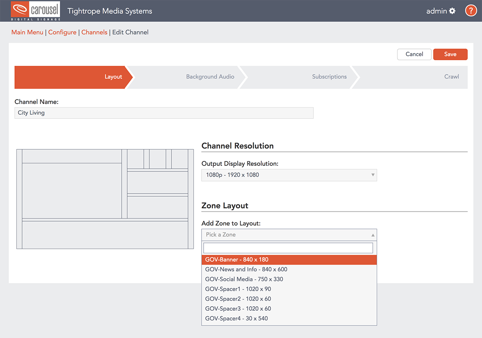Edit the Channel Name text field
Screen dimensions: 482x338
click(x=164, y=113)
